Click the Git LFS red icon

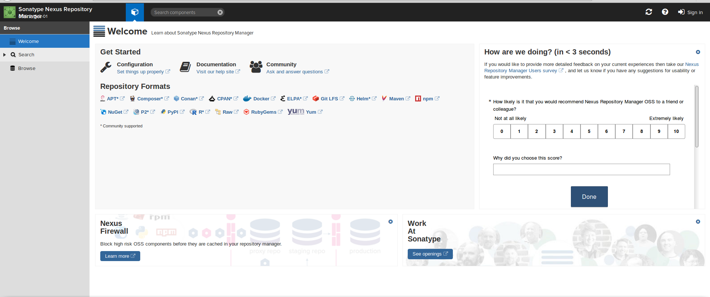click(x=316, y=99)
